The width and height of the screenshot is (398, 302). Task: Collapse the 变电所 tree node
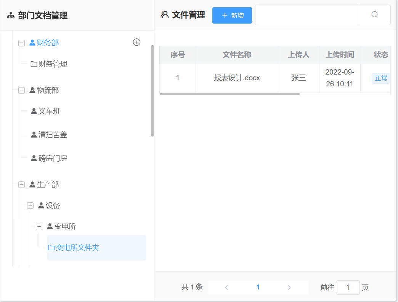tap(39, 227)
